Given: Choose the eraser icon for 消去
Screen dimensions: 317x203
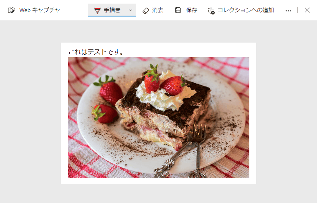Looking at the screenshot, I should 146,11.
